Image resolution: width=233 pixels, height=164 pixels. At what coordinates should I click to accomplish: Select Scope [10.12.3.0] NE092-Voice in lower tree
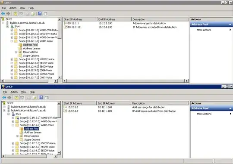[x=37, y=147]
